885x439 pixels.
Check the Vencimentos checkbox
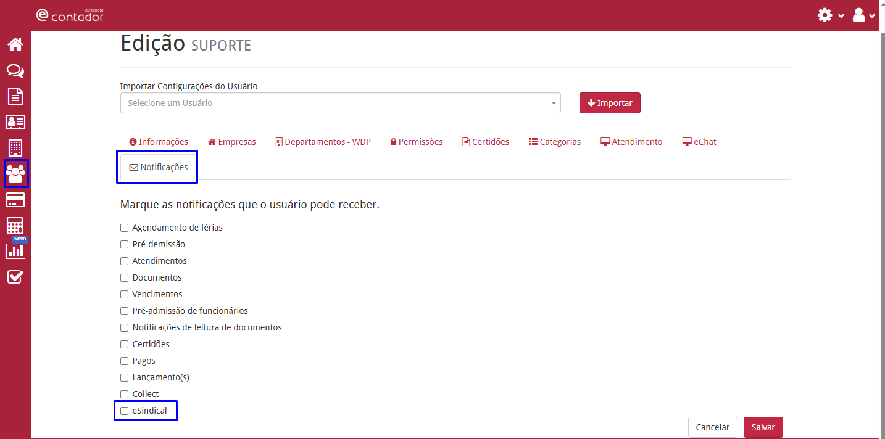coord(124,294)
